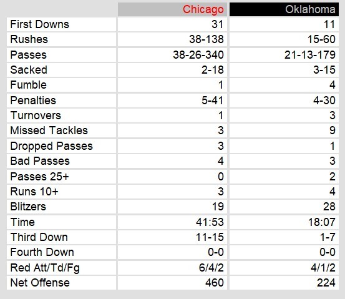Click the Runs 10+ row label
This screenshot has width=345, height=299.
tap(34, 192)
